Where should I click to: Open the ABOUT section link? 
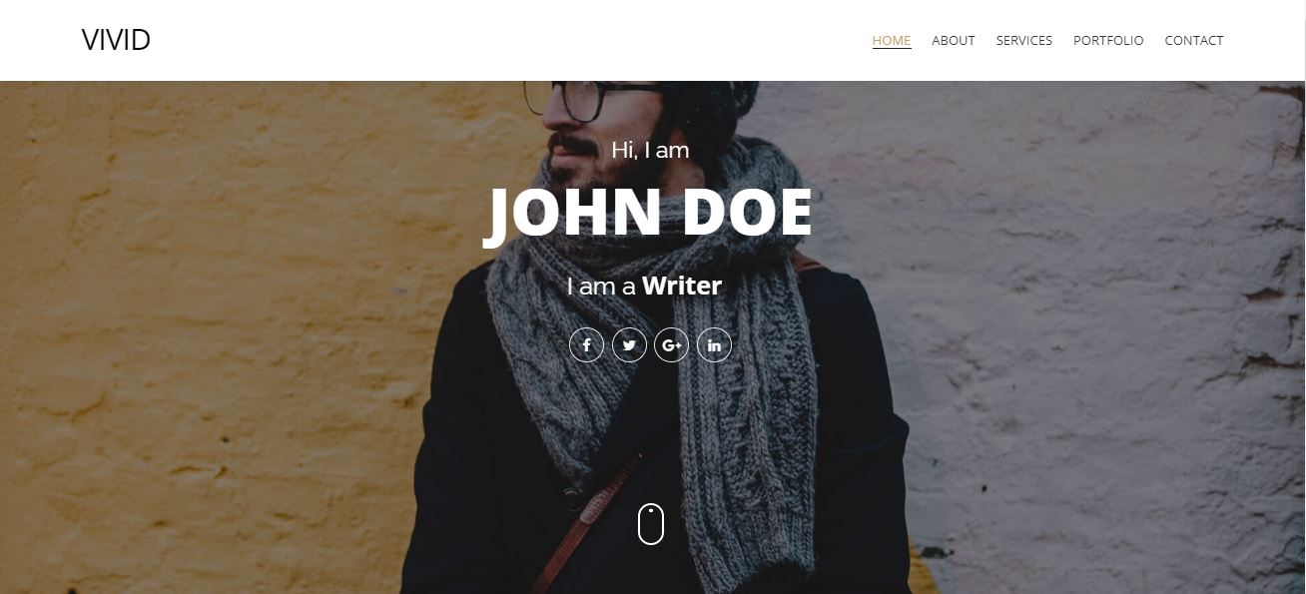point(954,41)
